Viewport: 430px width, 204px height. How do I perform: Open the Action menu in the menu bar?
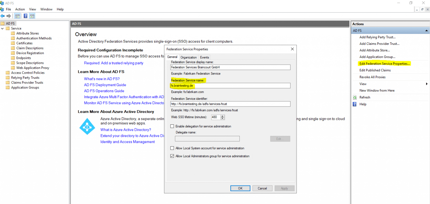point(20,9)
